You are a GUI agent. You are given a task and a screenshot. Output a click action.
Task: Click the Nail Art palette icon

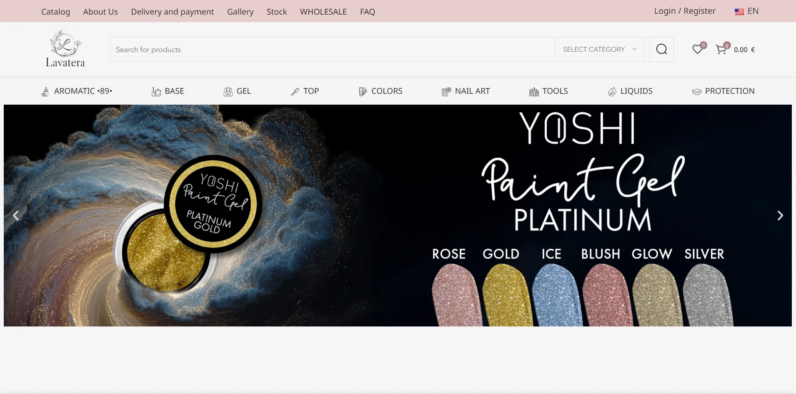[446, 91]
